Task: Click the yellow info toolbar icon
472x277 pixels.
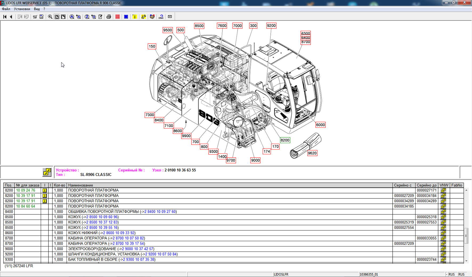Action: point(135,17)
